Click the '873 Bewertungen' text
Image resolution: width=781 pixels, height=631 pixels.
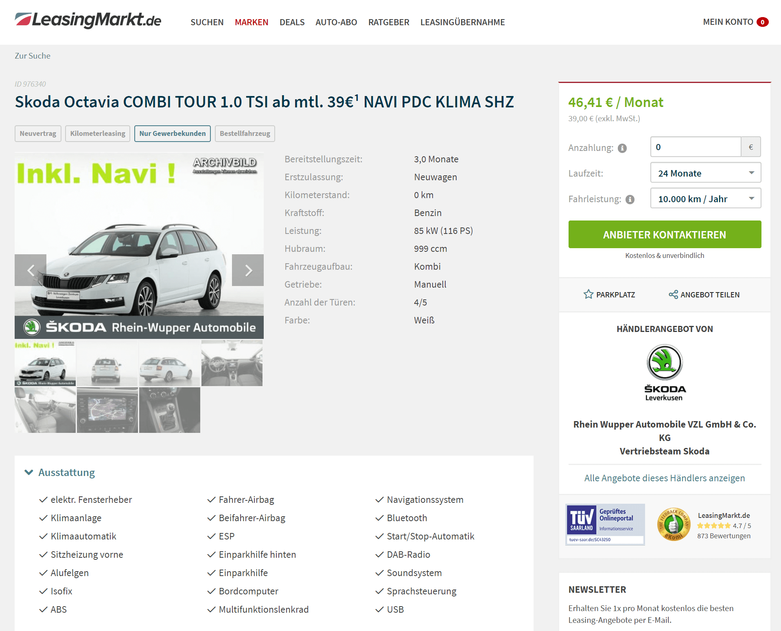pyautogui.click(x=724, y=536)
